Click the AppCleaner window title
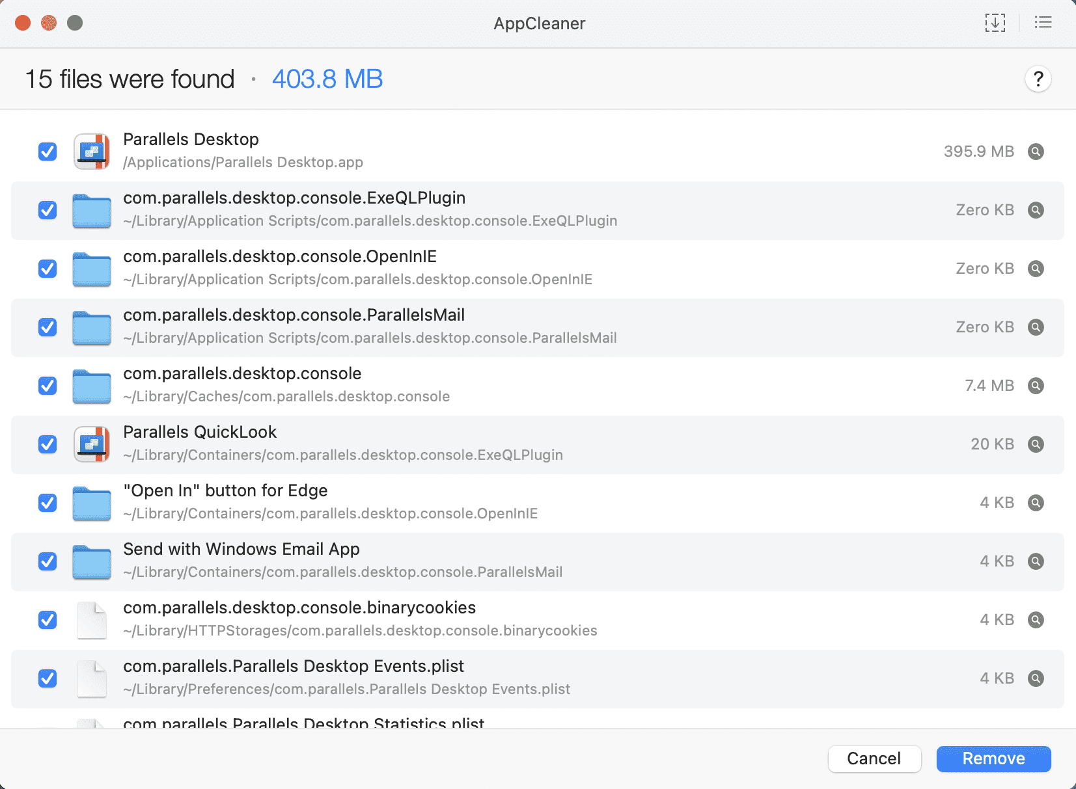Screen dimensions: 1076x789 click(539, 23)
